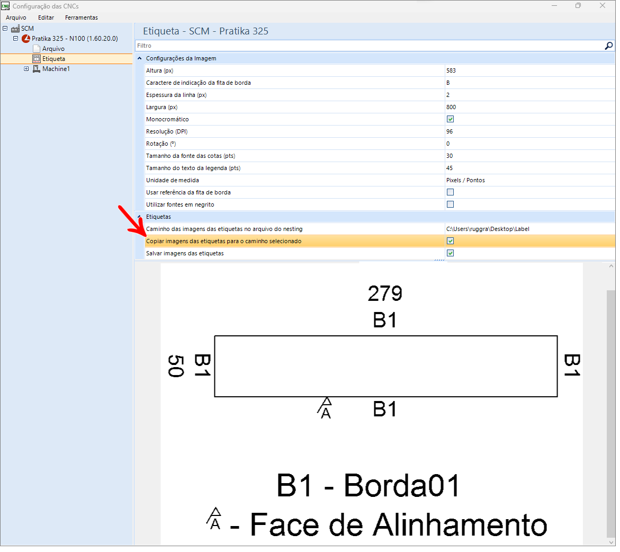Viewport: 620px width, 552px height.
Task: Open the Ferramentas menu
Action: pos(82,17)
